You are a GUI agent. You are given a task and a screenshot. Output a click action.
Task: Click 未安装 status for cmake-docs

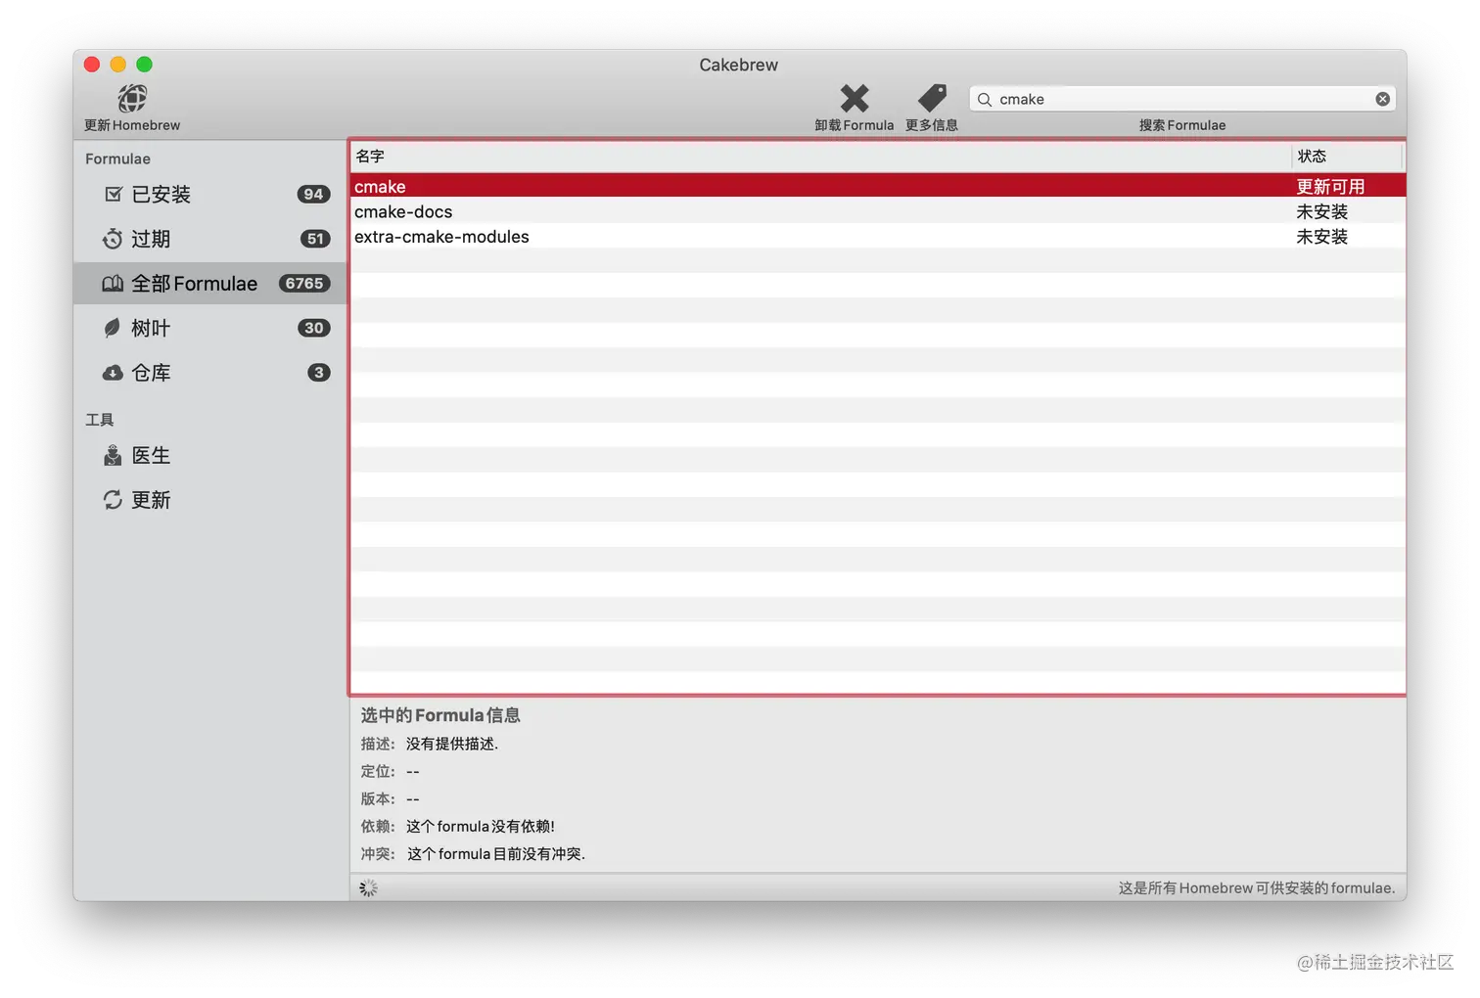click(x=1322, y=211)
